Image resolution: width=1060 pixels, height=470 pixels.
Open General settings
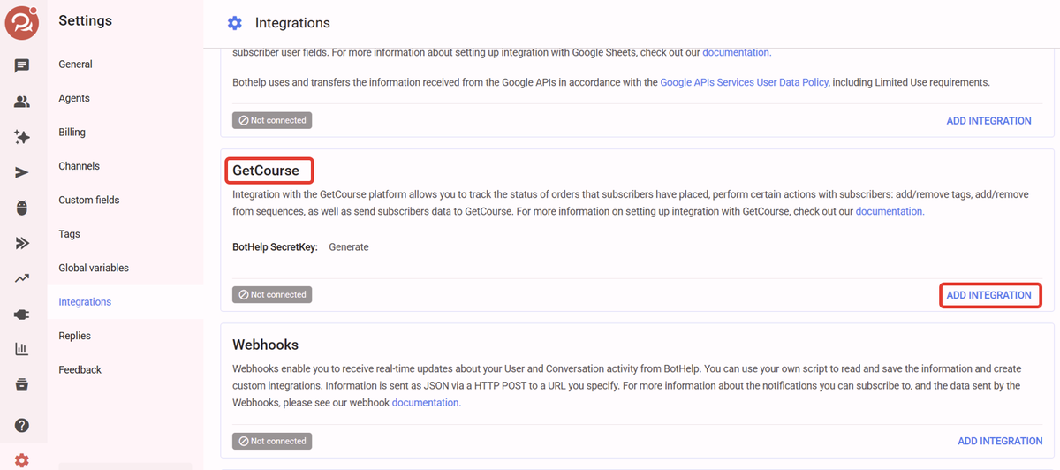click(x=75, y=64)
